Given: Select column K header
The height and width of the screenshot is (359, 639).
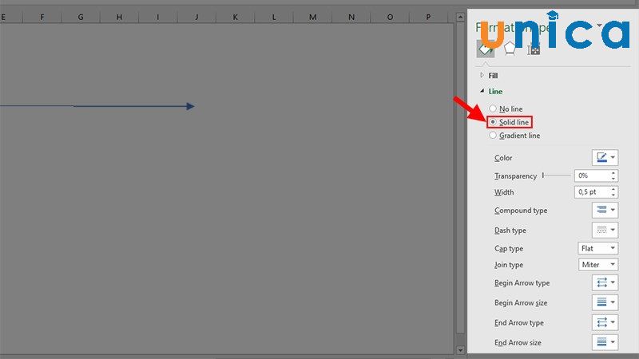Looking at the screenshot, I should 235,17.
